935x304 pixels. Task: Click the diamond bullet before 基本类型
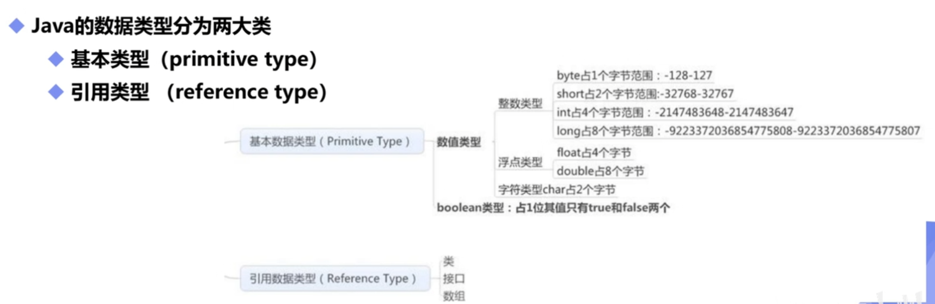(56, 59)
